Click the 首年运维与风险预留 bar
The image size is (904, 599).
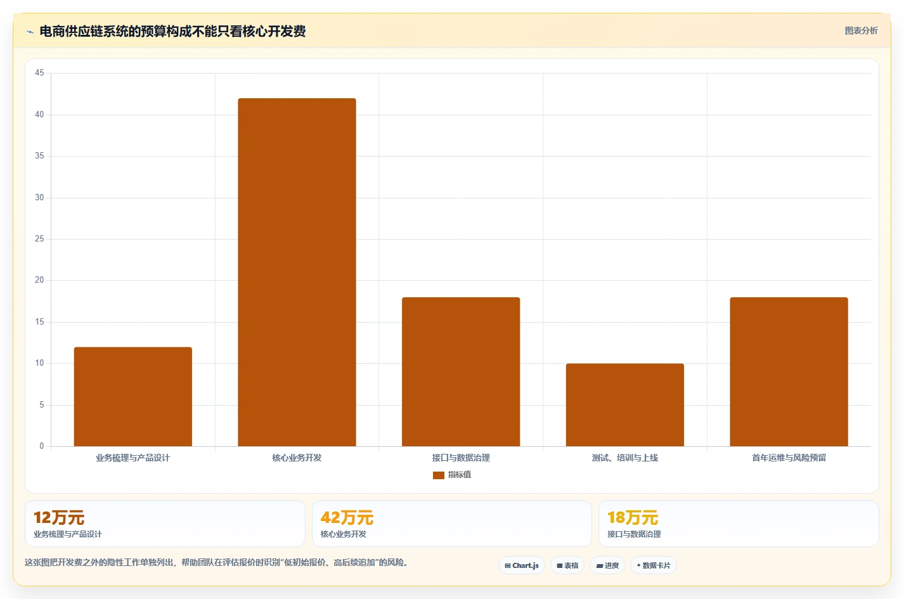coord(789,372)
